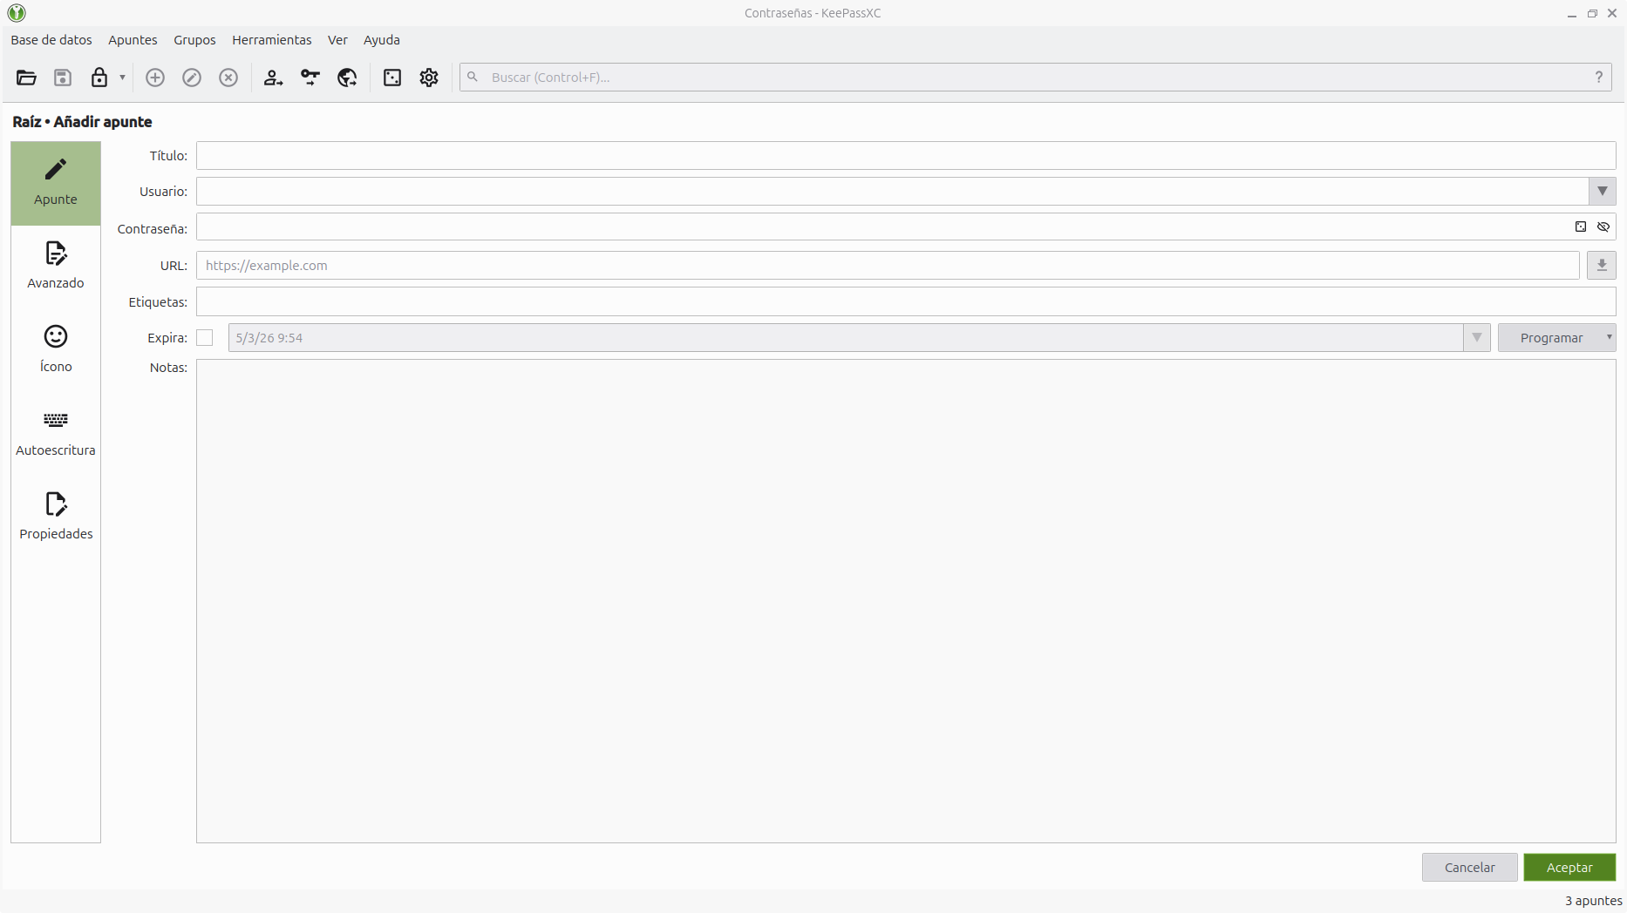Viewport: 1627px width, 913px height.
Task: Open settings gear icon in toolbar
Action: pyautogui.click(x=429, y=78)
